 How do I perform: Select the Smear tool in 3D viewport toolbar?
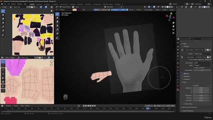[x=57, y=22]
